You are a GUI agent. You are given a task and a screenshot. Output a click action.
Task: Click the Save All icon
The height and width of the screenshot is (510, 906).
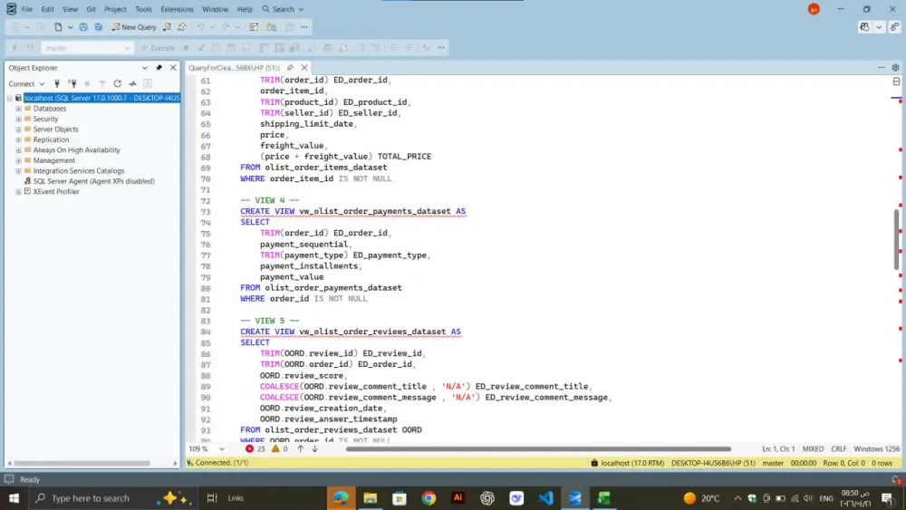98,27
